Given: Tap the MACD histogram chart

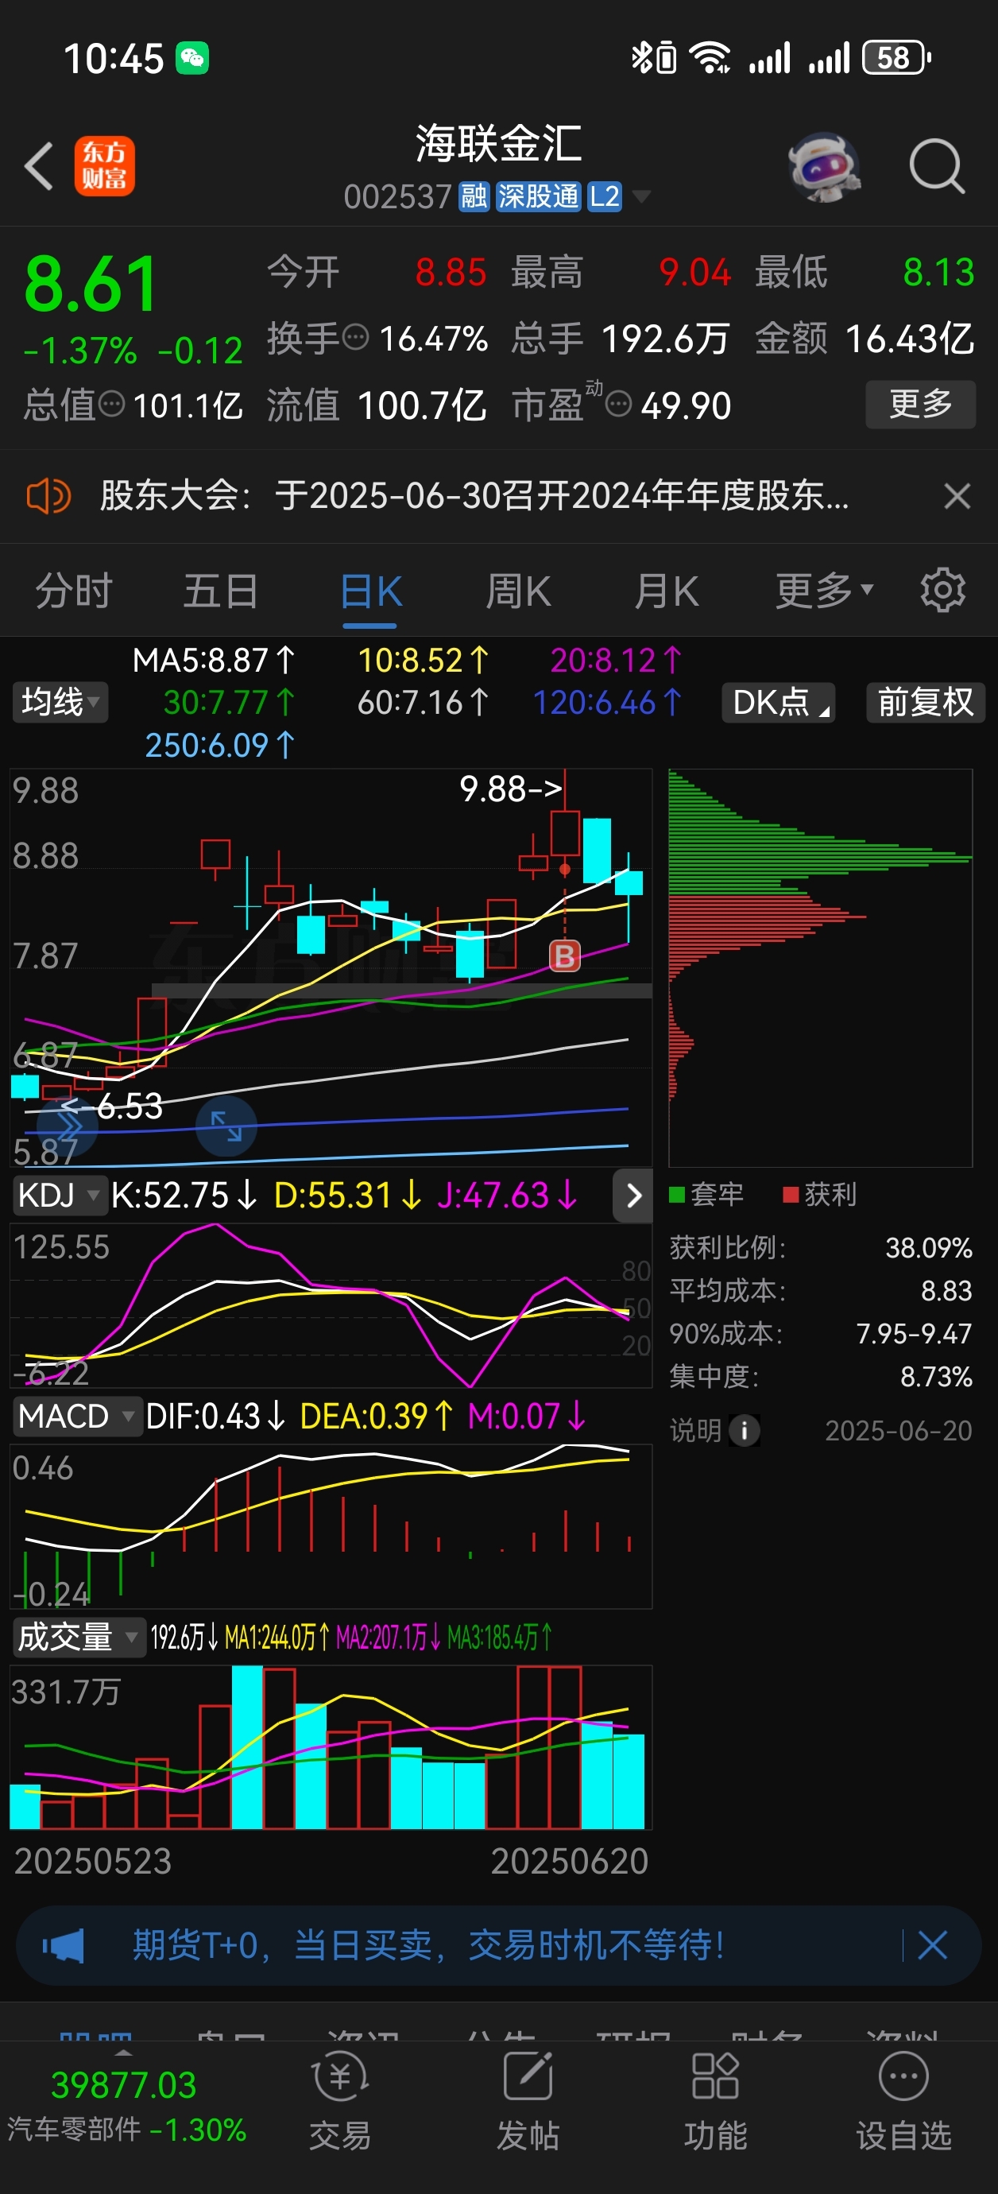Looking at the screenshot, I should (x=331, y=1526).
